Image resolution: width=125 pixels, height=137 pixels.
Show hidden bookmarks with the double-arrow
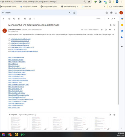click(104, 7)
